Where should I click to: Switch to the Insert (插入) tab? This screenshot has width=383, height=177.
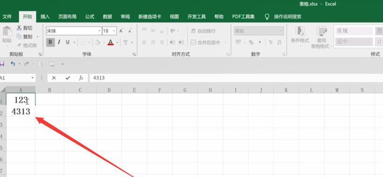45,16
